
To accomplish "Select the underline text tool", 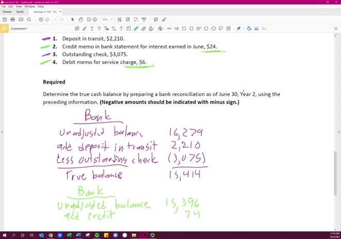I will [x=92, y=28].
